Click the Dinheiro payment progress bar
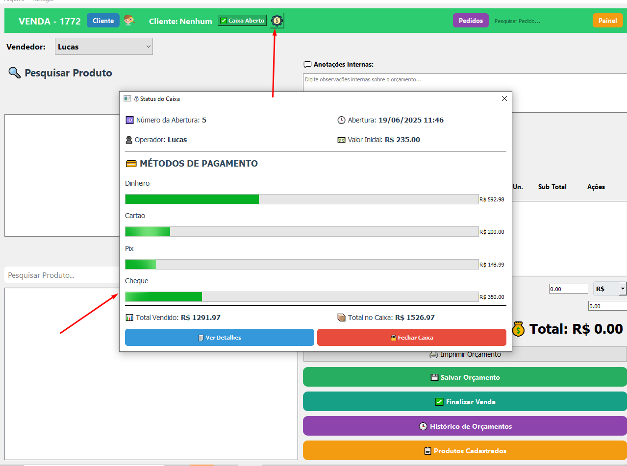This screenshot has width=627, height=466. (x=301, y=199)
